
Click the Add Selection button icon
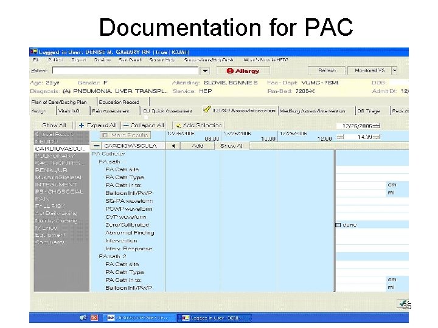coord(178,126)
